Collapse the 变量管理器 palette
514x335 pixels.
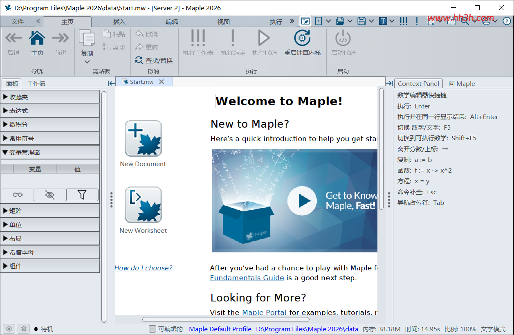[x=50, y=152]
